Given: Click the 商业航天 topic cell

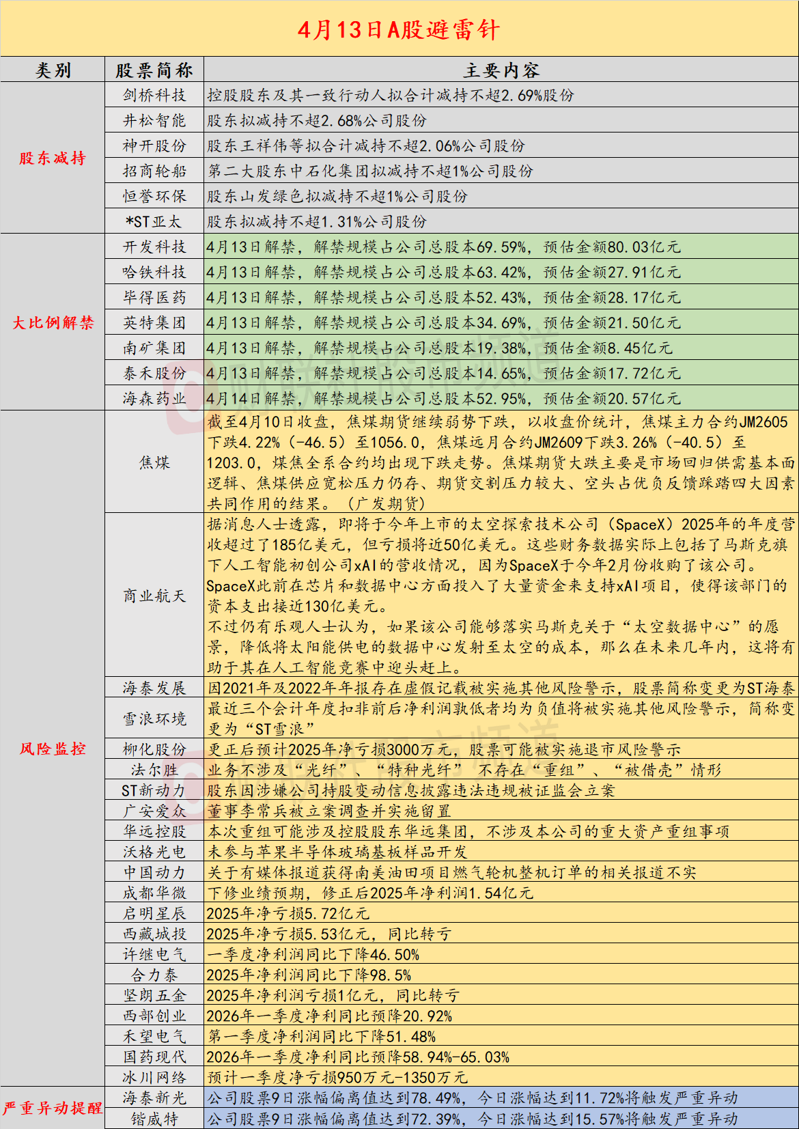Looking at the screenshot, I should pos(154,596).
